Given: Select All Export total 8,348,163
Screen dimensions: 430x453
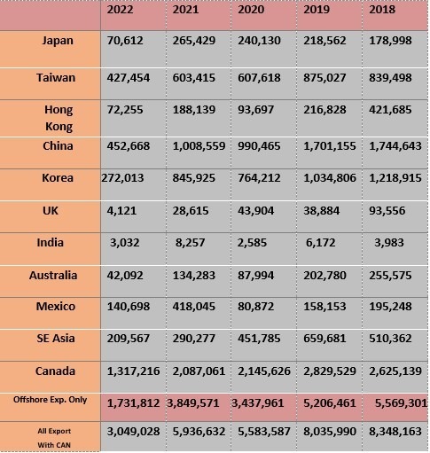Looking at the screenshot, I should point(395,432).
